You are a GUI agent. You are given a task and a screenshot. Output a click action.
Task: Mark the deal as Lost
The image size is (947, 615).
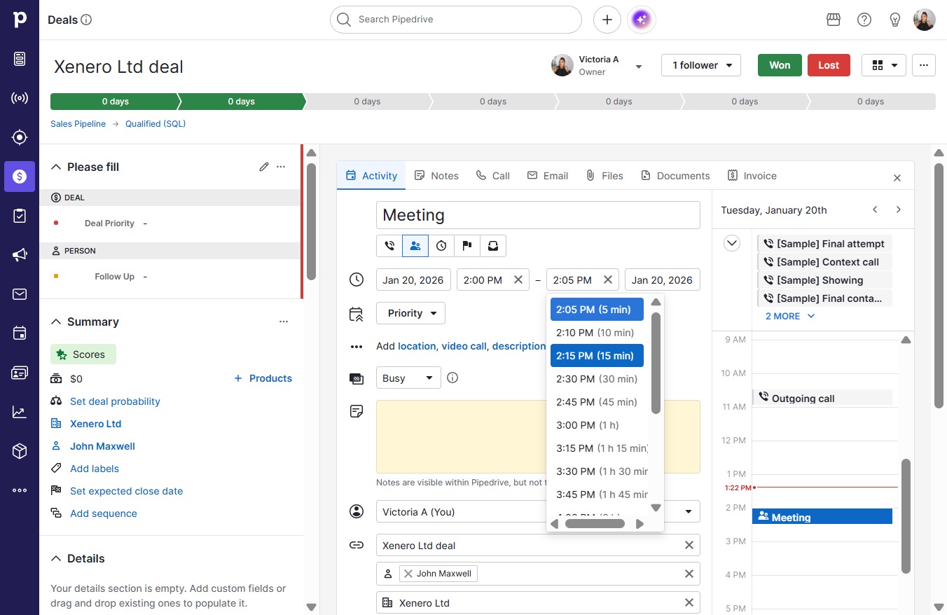coord(829,65)
